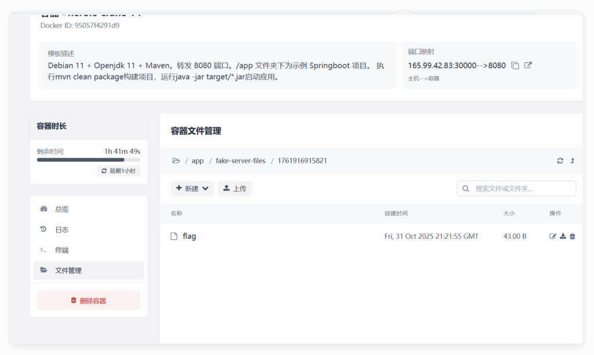Open the 总览 overview section
Screen dimensions: 594x355
pos(61,209)
